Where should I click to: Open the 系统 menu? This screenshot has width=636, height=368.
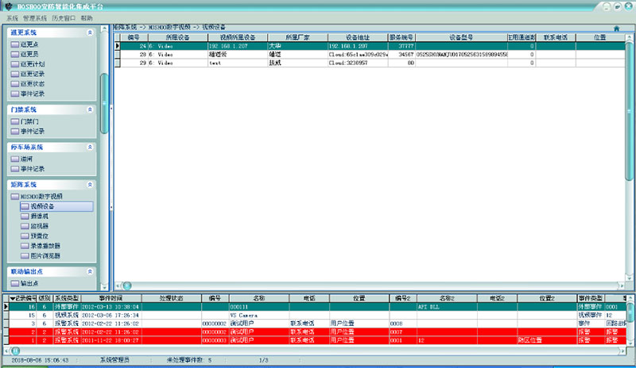[x=12, y=17]
